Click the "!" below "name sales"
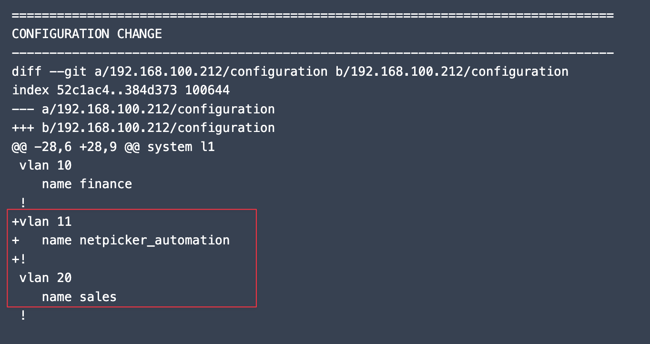 23,315
